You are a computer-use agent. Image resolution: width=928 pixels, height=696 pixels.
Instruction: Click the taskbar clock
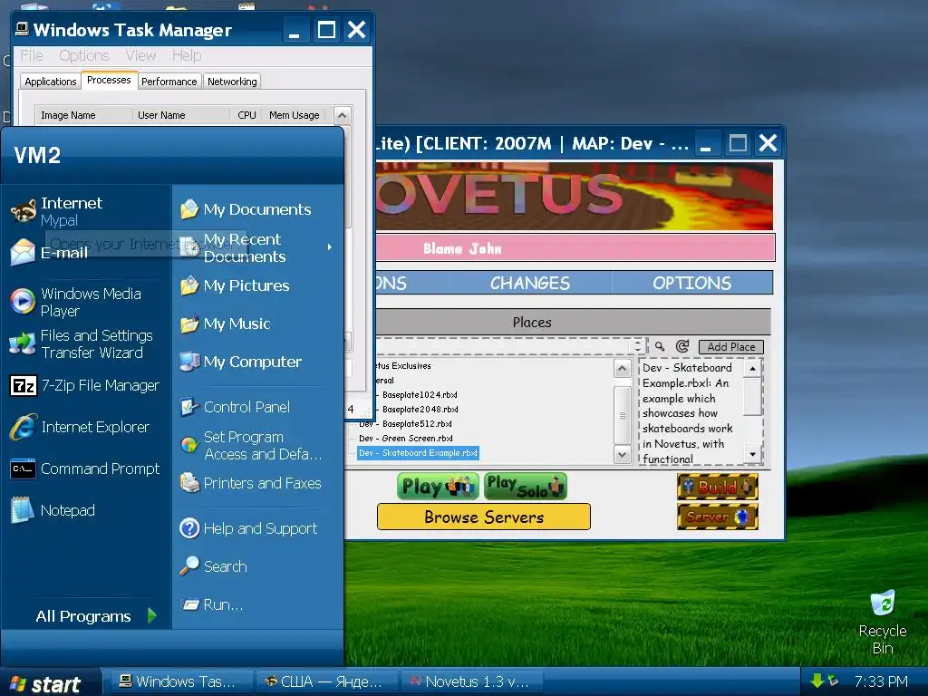click(881, 681)
